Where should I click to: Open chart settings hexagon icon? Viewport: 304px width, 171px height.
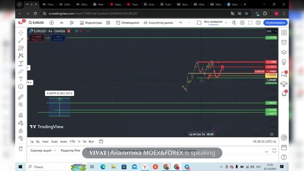click(242, 23)
